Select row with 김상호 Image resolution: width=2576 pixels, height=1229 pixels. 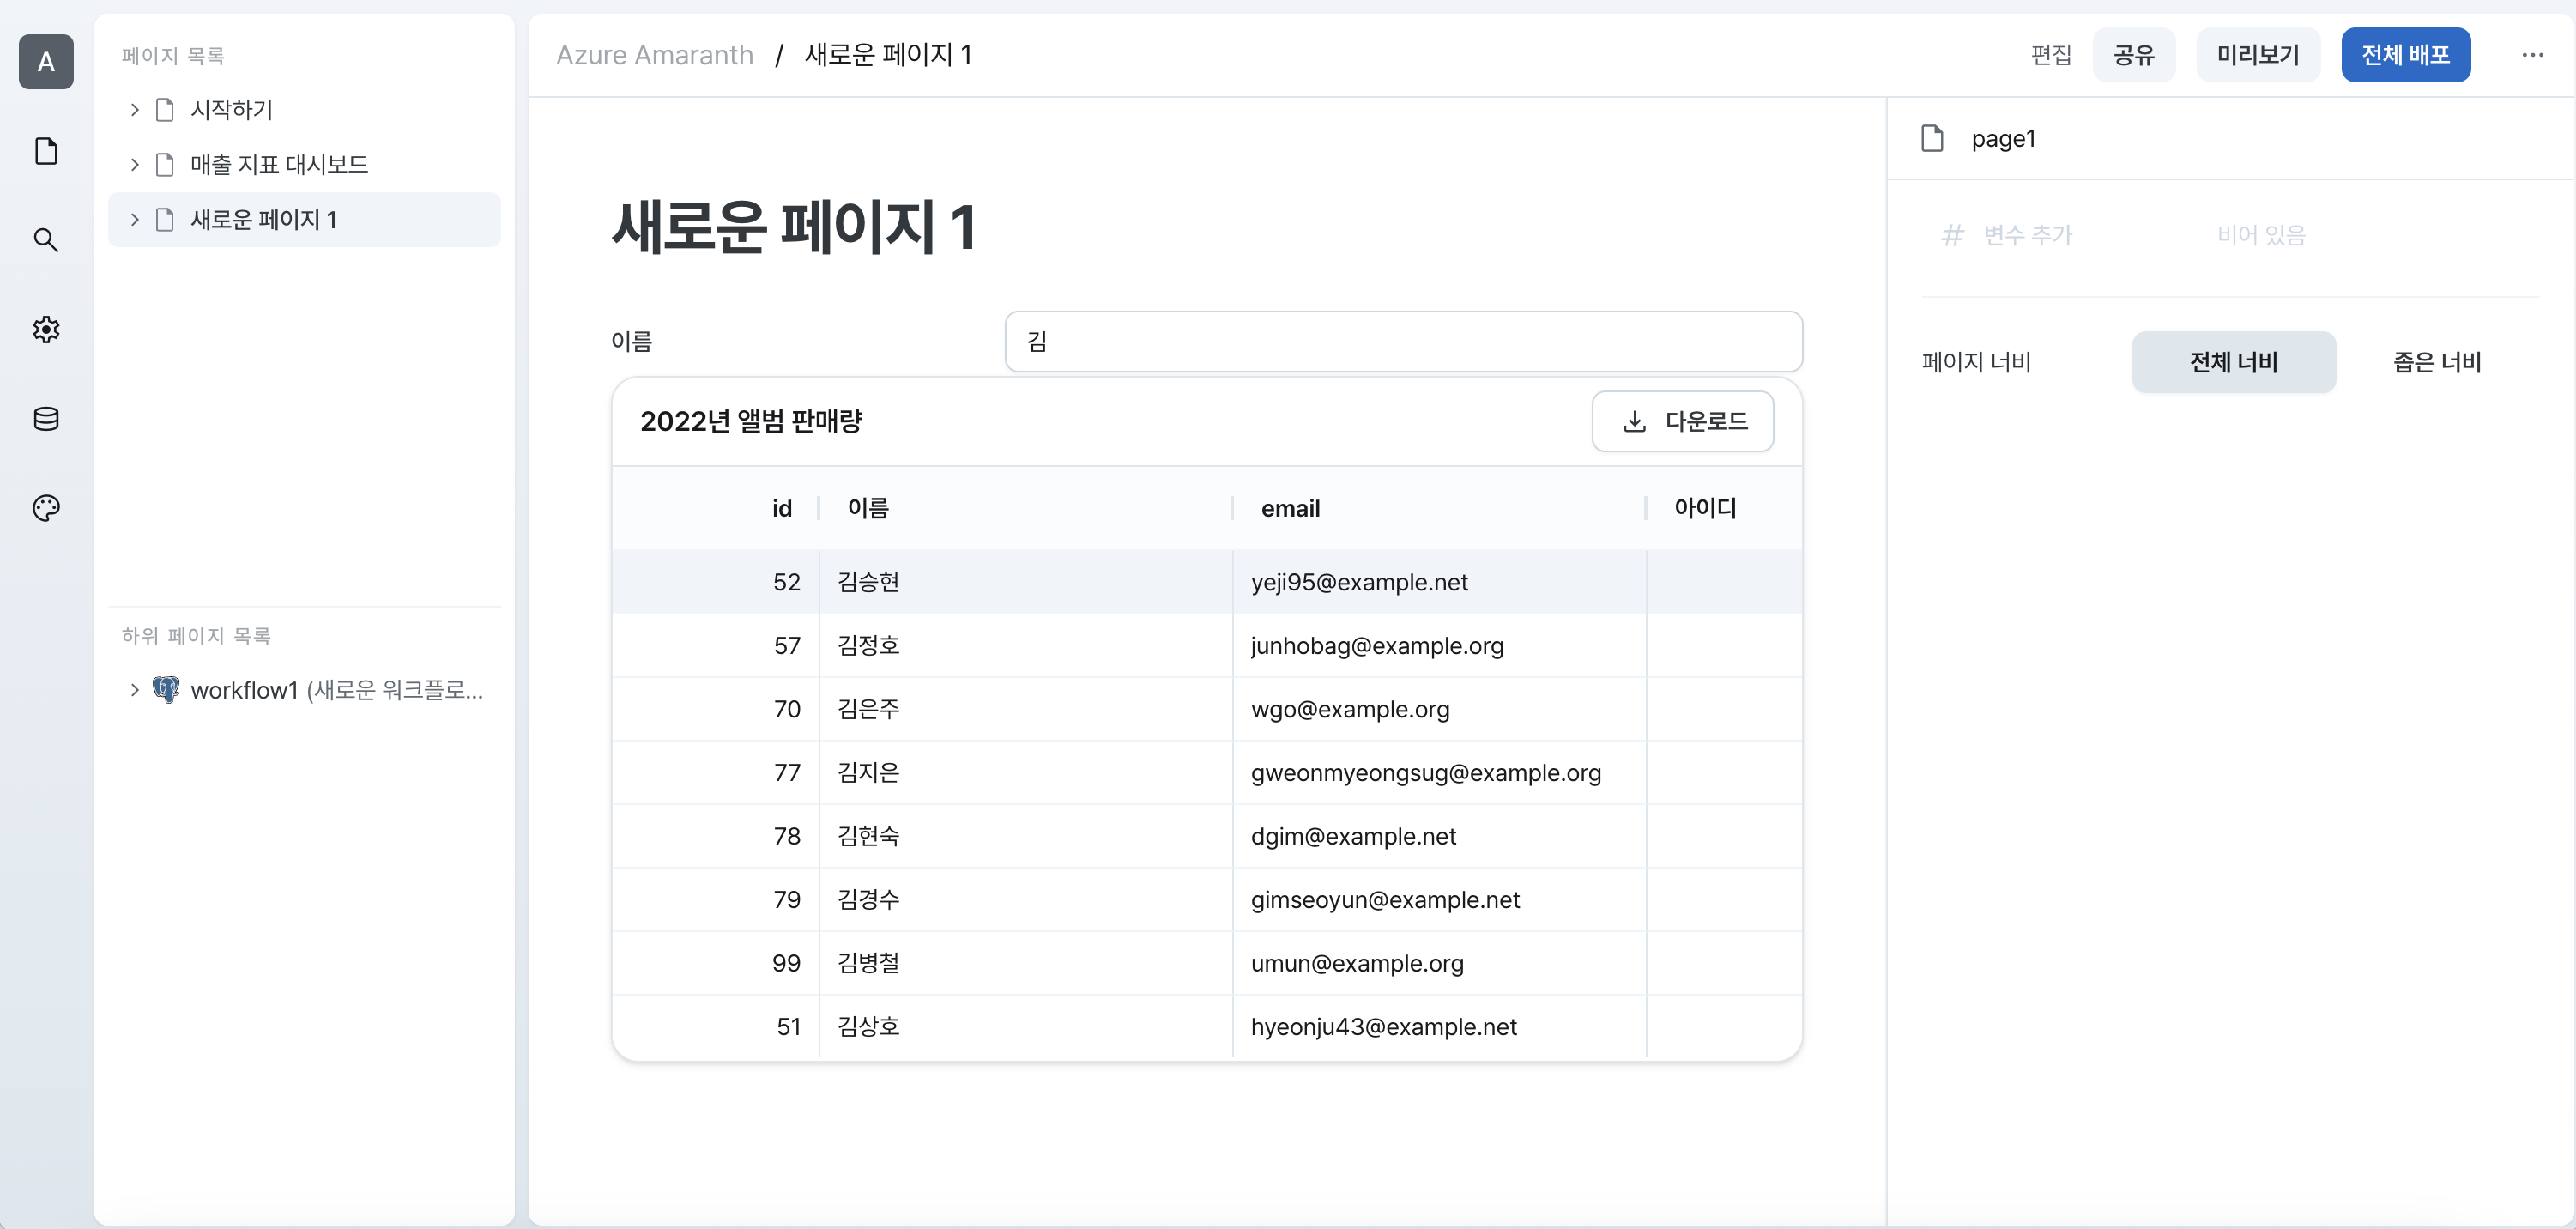1207,1027
